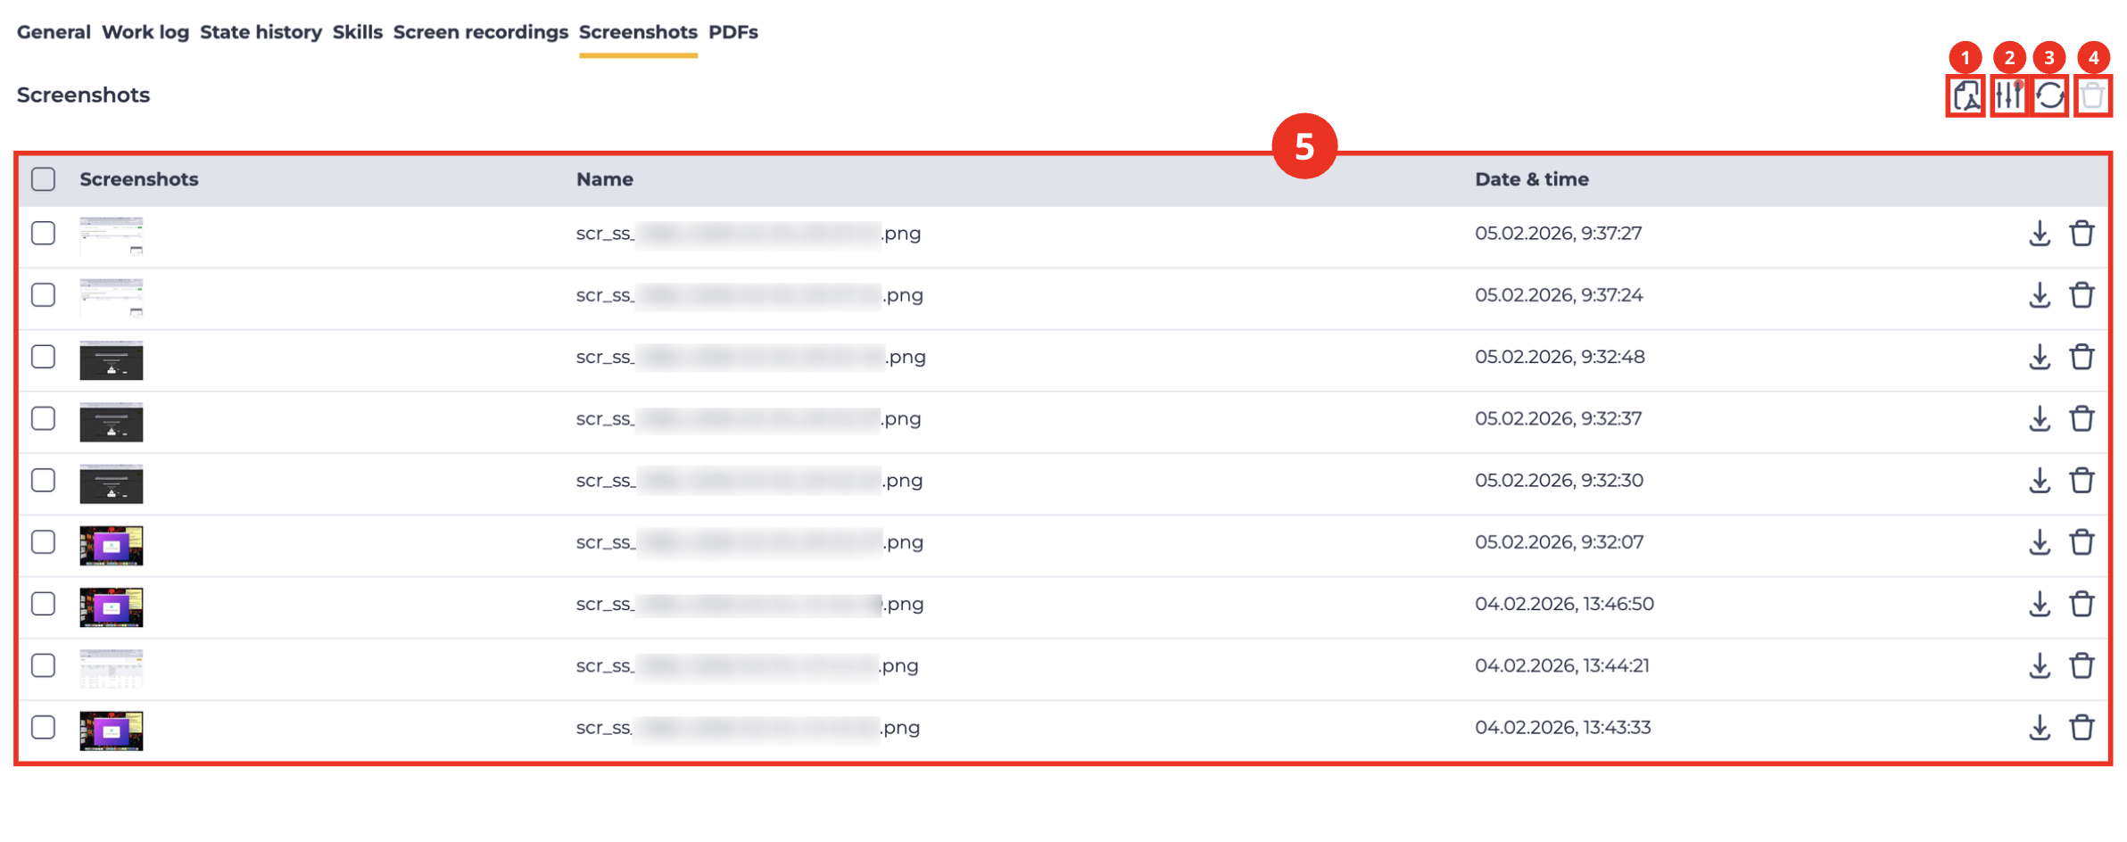Open thumbnail of the 13:46:50 screenshot
Viewport: 2127px width, 842px height.
tap(112, 607)
